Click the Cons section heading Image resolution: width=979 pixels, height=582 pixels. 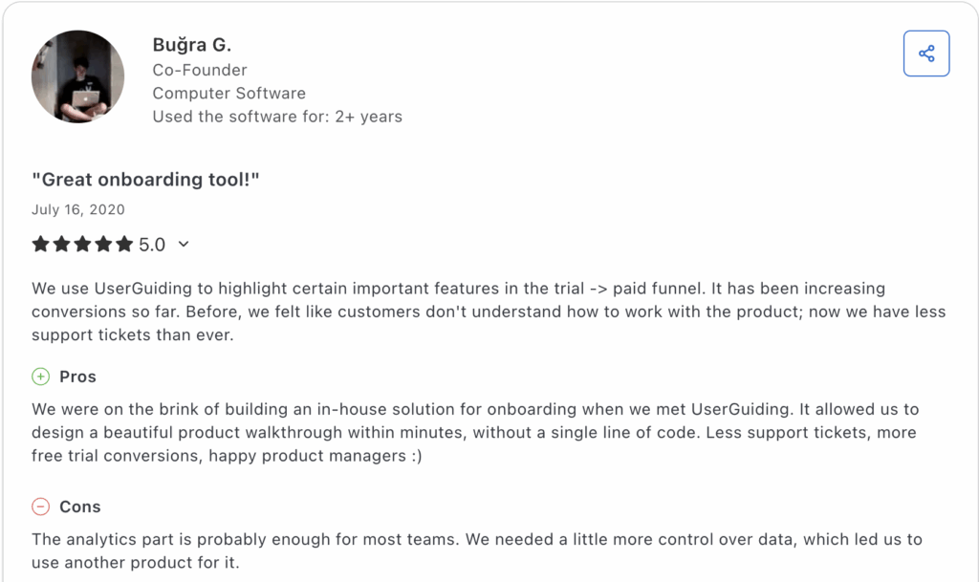(x=80, y=507)
